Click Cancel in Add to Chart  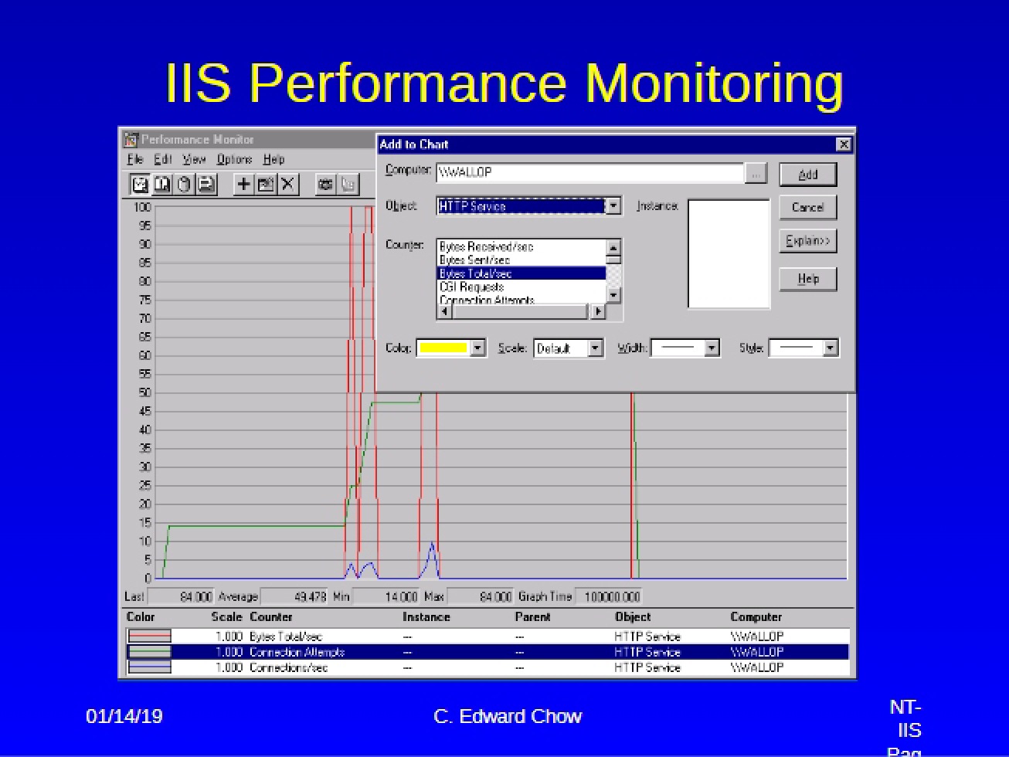coord(808,207)
